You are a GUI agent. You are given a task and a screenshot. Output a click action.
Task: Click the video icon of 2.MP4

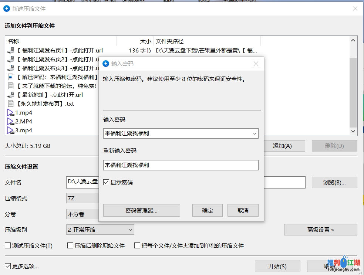(x=10, y=122)
